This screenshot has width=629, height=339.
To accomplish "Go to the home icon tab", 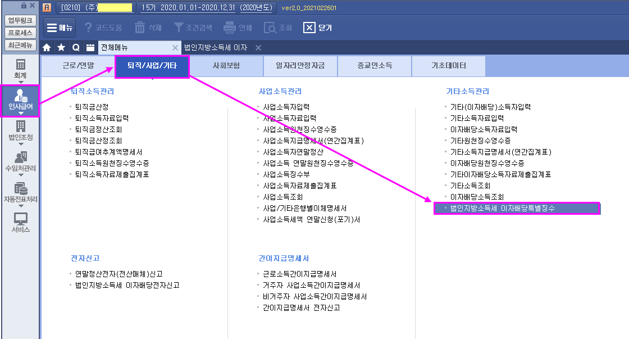I will [x=47, y=48].
